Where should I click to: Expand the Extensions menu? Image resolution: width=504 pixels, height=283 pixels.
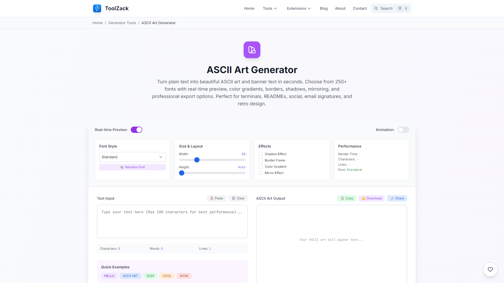pos(299,8)
